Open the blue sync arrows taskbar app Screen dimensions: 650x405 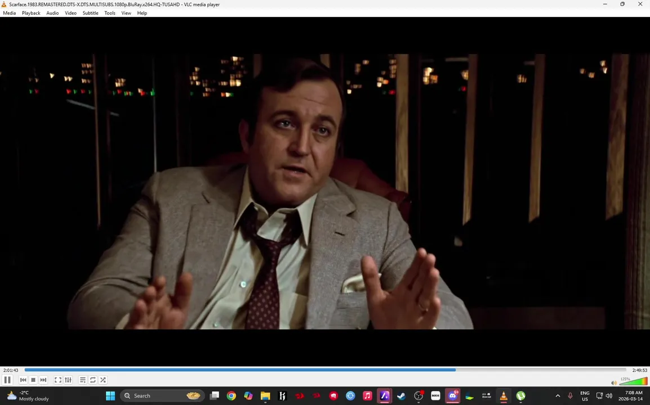coord(350,396)
